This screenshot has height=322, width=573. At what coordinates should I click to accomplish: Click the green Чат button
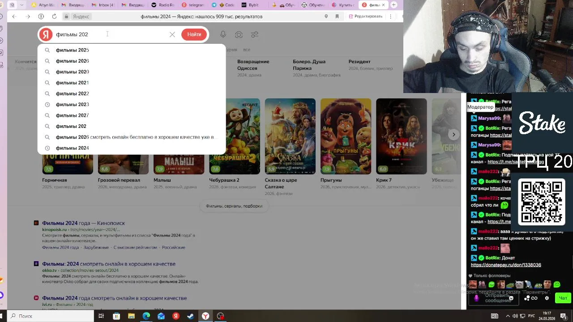coord(563,298)
